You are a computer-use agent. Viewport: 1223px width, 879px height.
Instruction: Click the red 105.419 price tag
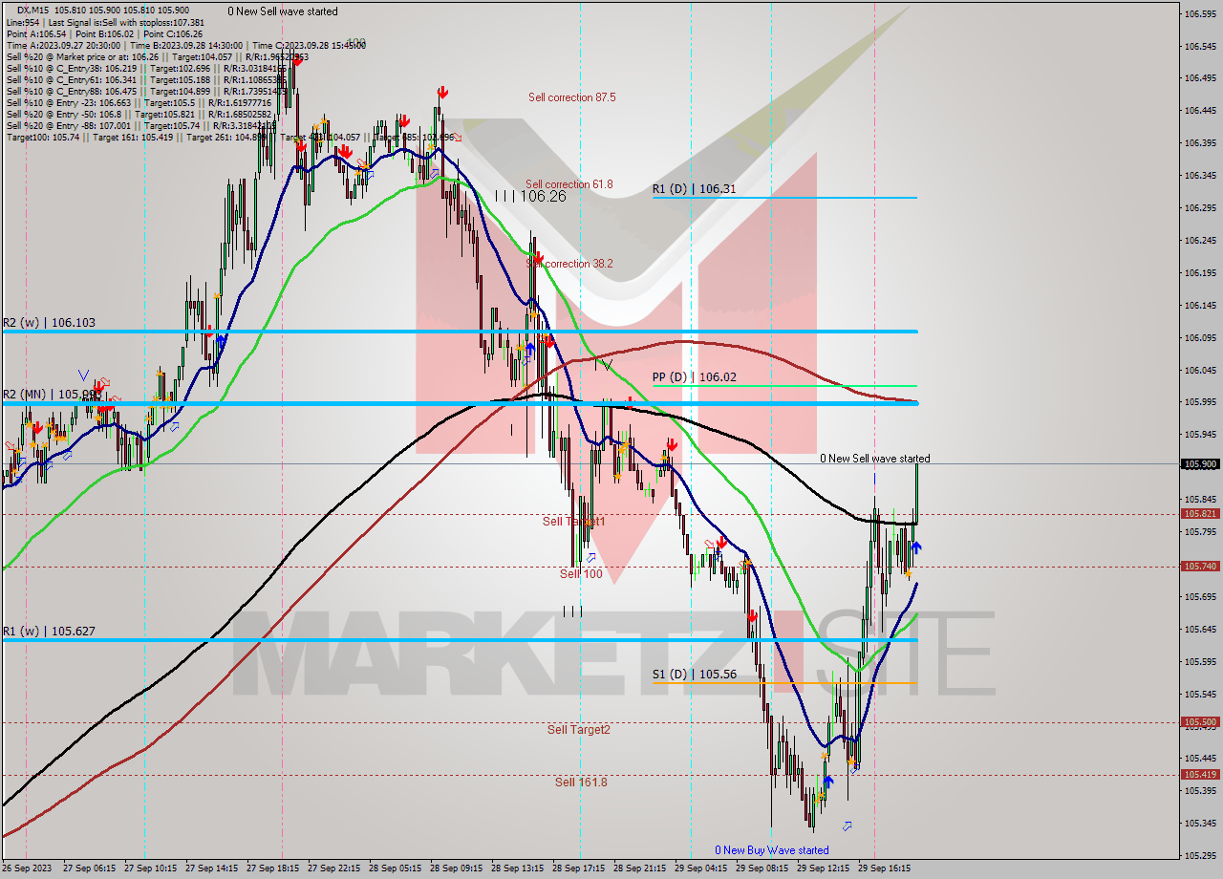pyautogui.click(x=1201, y=775)
